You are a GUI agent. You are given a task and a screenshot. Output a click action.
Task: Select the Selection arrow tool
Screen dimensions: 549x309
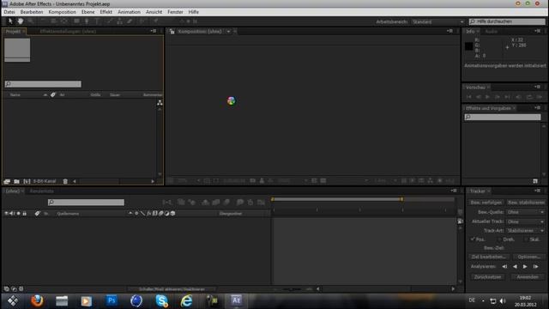pos(10,21)
